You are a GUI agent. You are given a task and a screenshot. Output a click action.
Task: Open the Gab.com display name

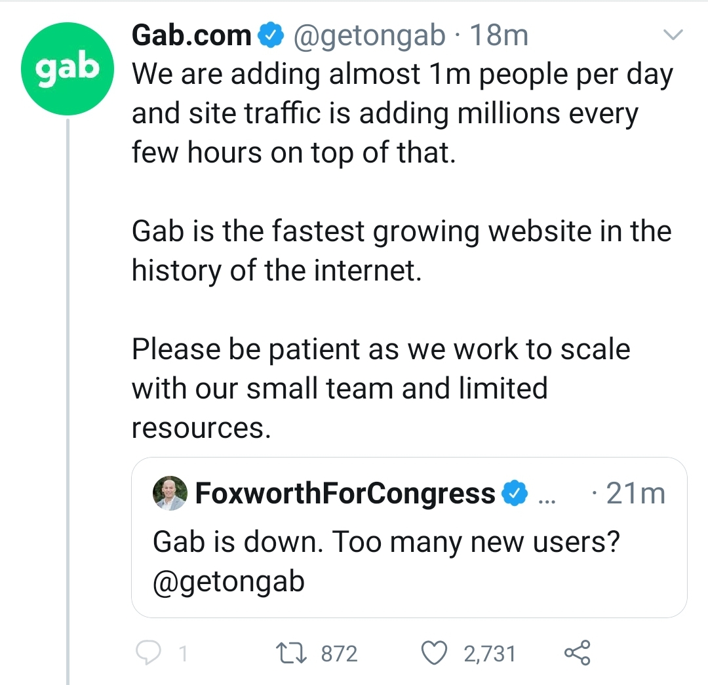(x=193, y=35)
